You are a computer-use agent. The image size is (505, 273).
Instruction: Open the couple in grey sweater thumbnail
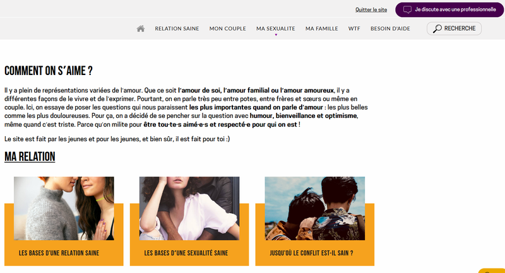(x=64, y=208)
